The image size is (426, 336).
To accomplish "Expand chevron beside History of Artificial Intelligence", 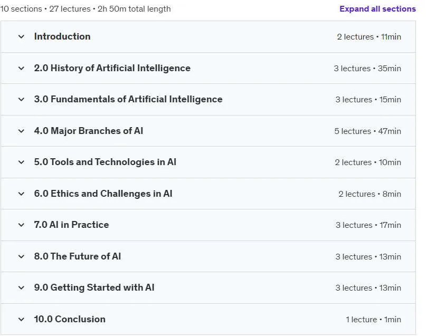I will coord(21,69).
